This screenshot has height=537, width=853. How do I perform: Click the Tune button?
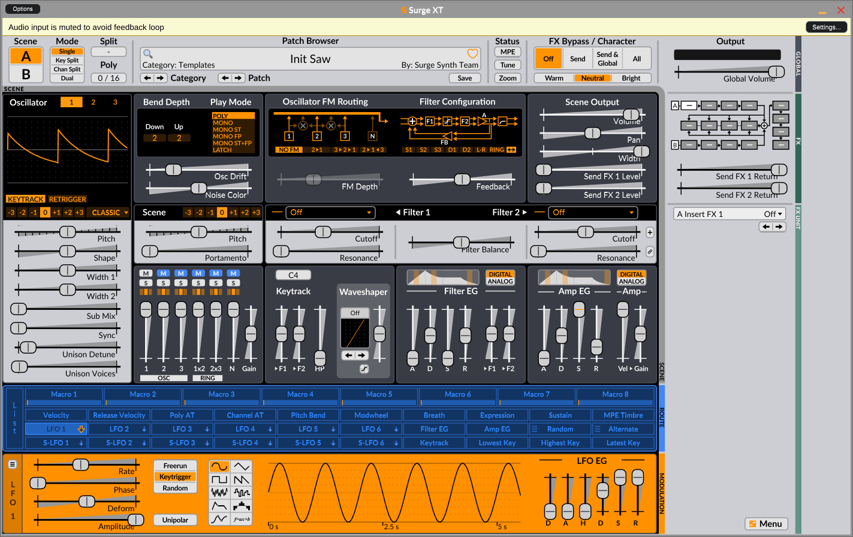click(508, 65)
